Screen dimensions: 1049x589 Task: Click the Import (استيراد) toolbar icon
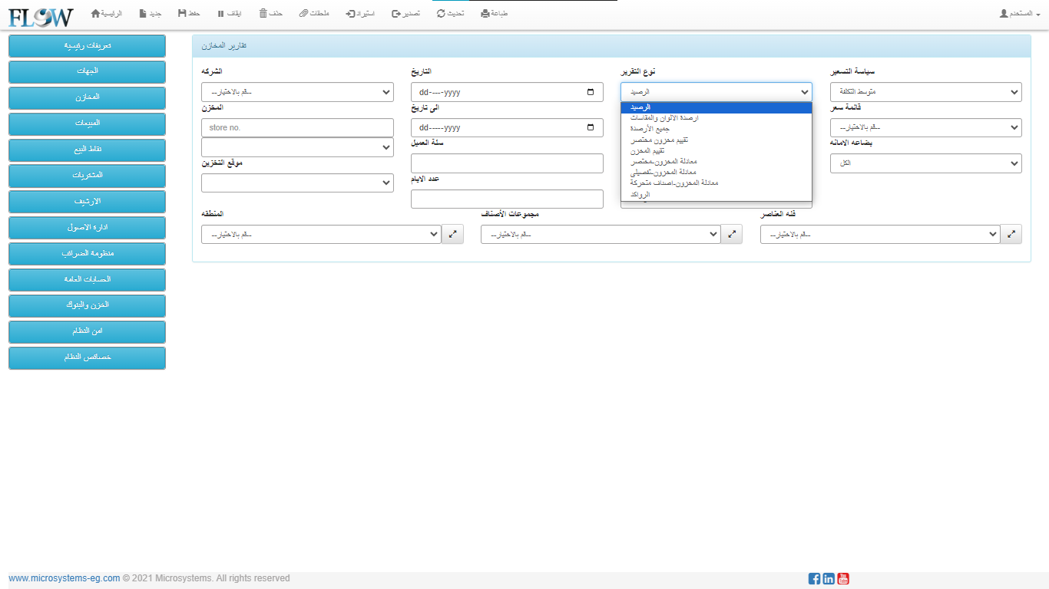point(350,14)
